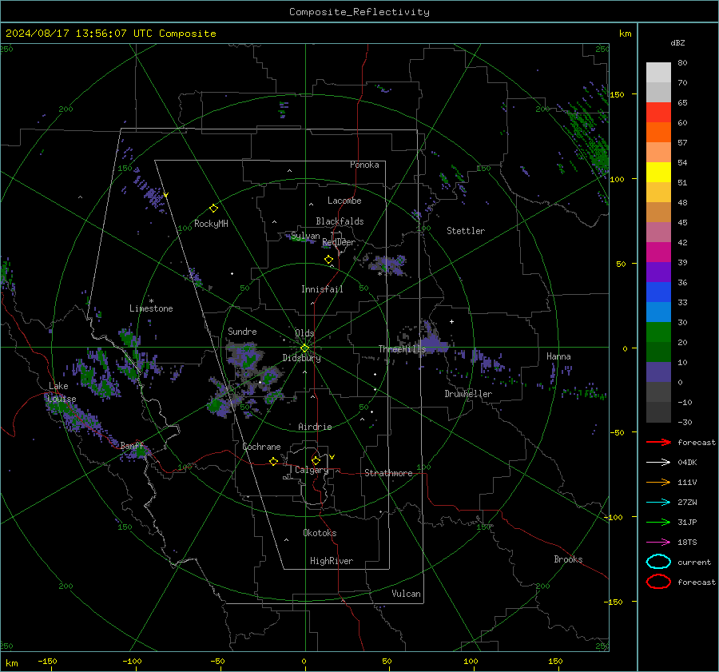Click the Cochrane city label

pos(261,447)
